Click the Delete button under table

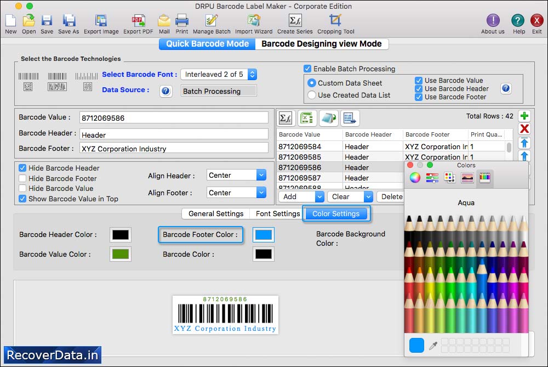pyautogui.click(x=392, y=196)
